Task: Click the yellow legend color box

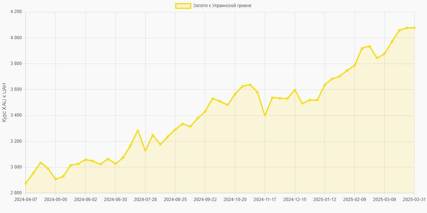Action: tap(183, 6)
